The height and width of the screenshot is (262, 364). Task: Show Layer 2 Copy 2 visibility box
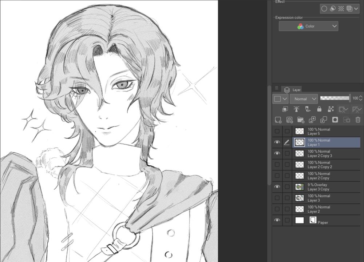pos(277,165)
